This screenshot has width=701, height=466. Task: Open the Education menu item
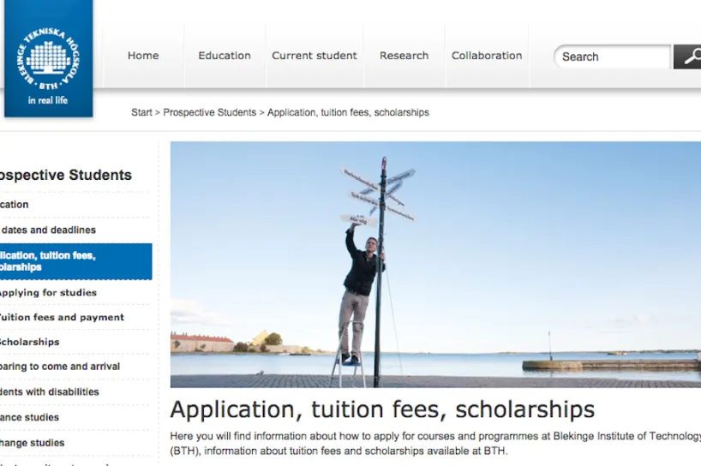tap(225, 56)
